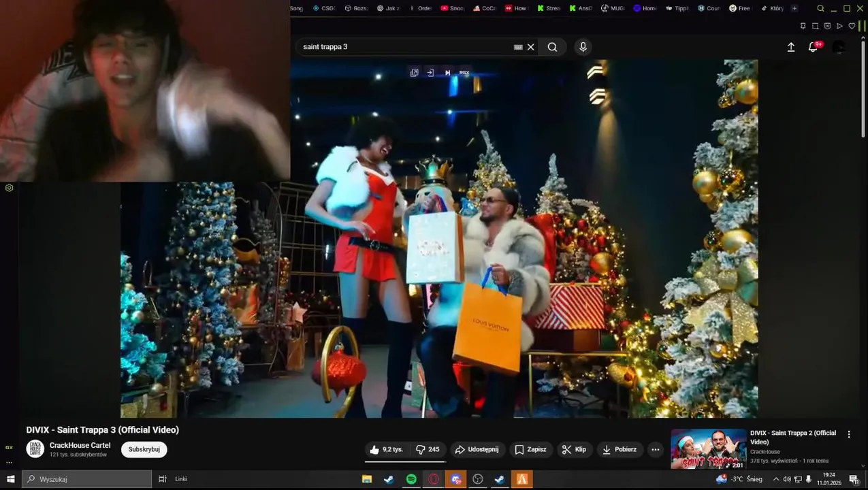Click the skip-next icon above player
868x490 pixels.
click(x=447, y=73)
